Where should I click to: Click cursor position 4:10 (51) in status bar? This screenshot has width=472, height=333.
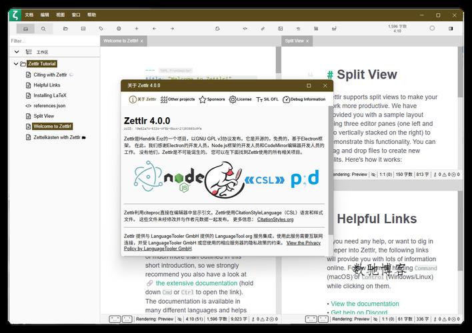[x=194, y=319]
